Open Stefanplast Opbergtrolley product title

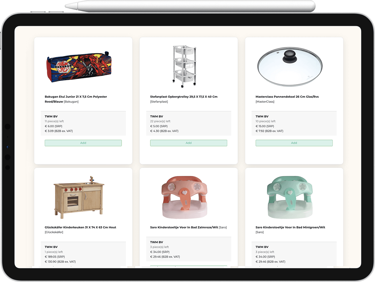click(184, 97)
